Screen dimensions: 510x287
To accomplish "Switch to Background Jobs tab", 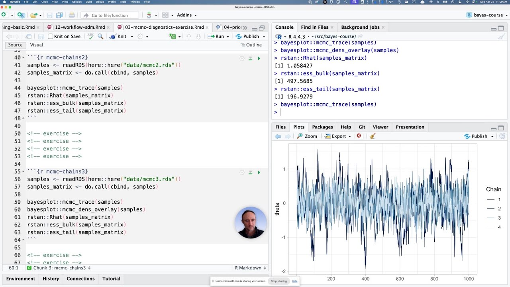I will [x=360, y=27].
